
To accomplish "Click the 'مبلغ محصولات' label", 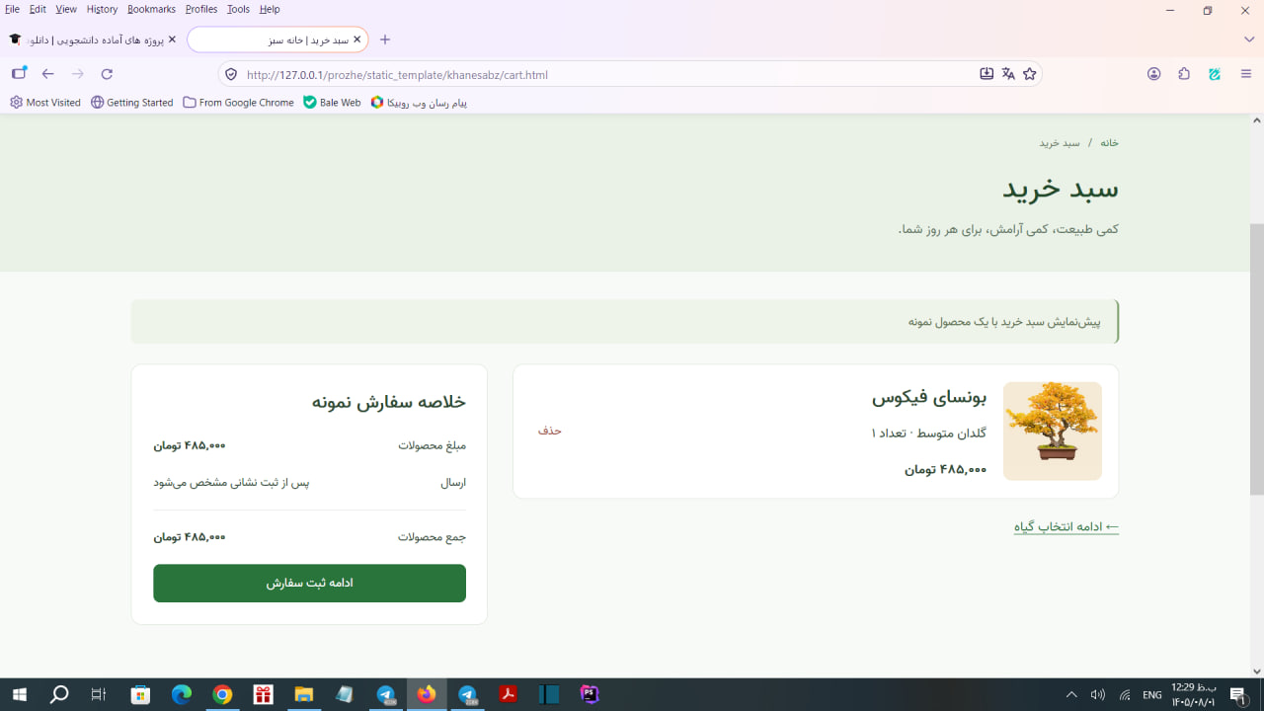I will (x=433, y=446).
